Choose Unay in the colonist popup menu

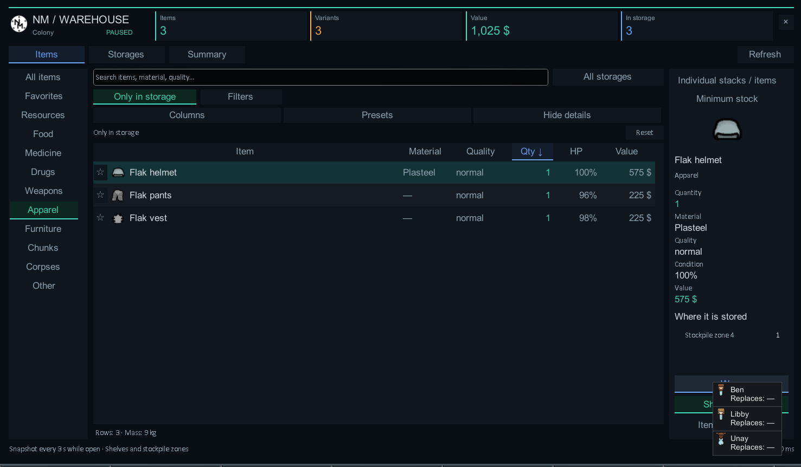[747, 443]
